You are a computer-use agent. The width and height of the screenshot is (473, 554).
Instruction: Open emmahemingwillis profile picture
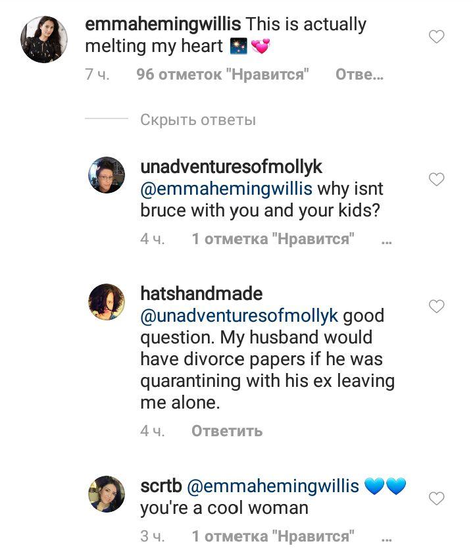coord(44,39)
